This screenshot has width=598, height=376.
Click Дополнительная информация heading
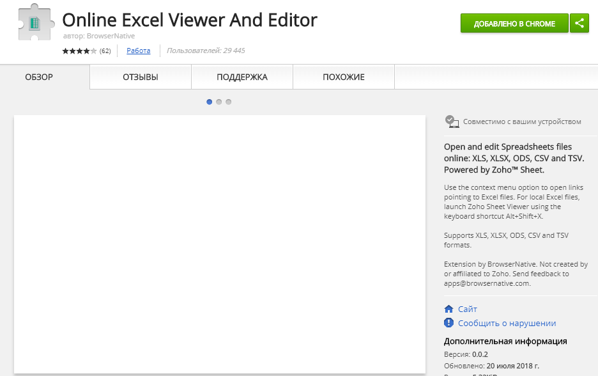pos(505,341)
